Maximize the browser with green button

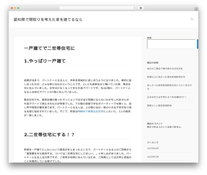point(18,8)
